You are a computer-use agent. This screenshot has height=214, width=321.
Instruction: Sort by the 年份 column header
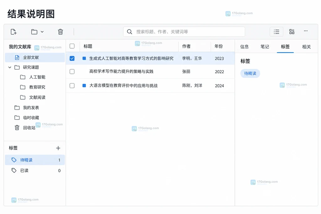click(x=218, y=46)
